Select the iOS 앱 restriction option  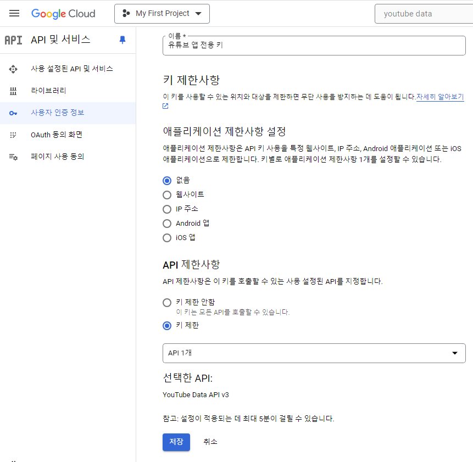(167, 238)
